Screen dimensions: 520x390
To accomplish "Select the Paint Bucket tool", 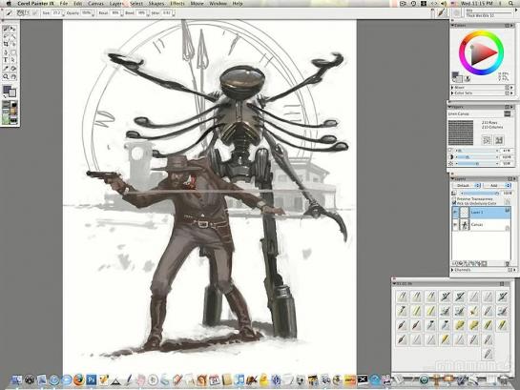I will click(13, 69).
